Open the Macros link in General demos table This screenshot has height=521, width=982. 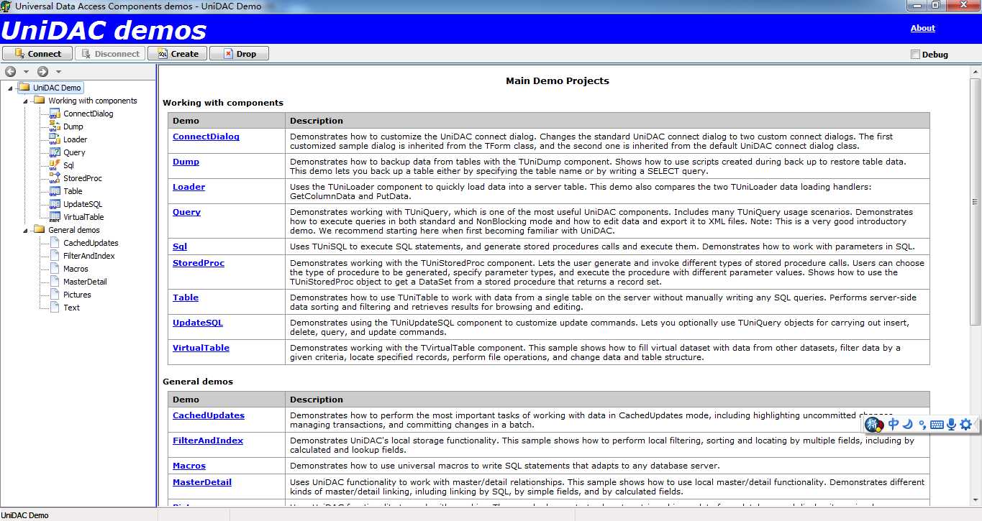pos(189,466)
